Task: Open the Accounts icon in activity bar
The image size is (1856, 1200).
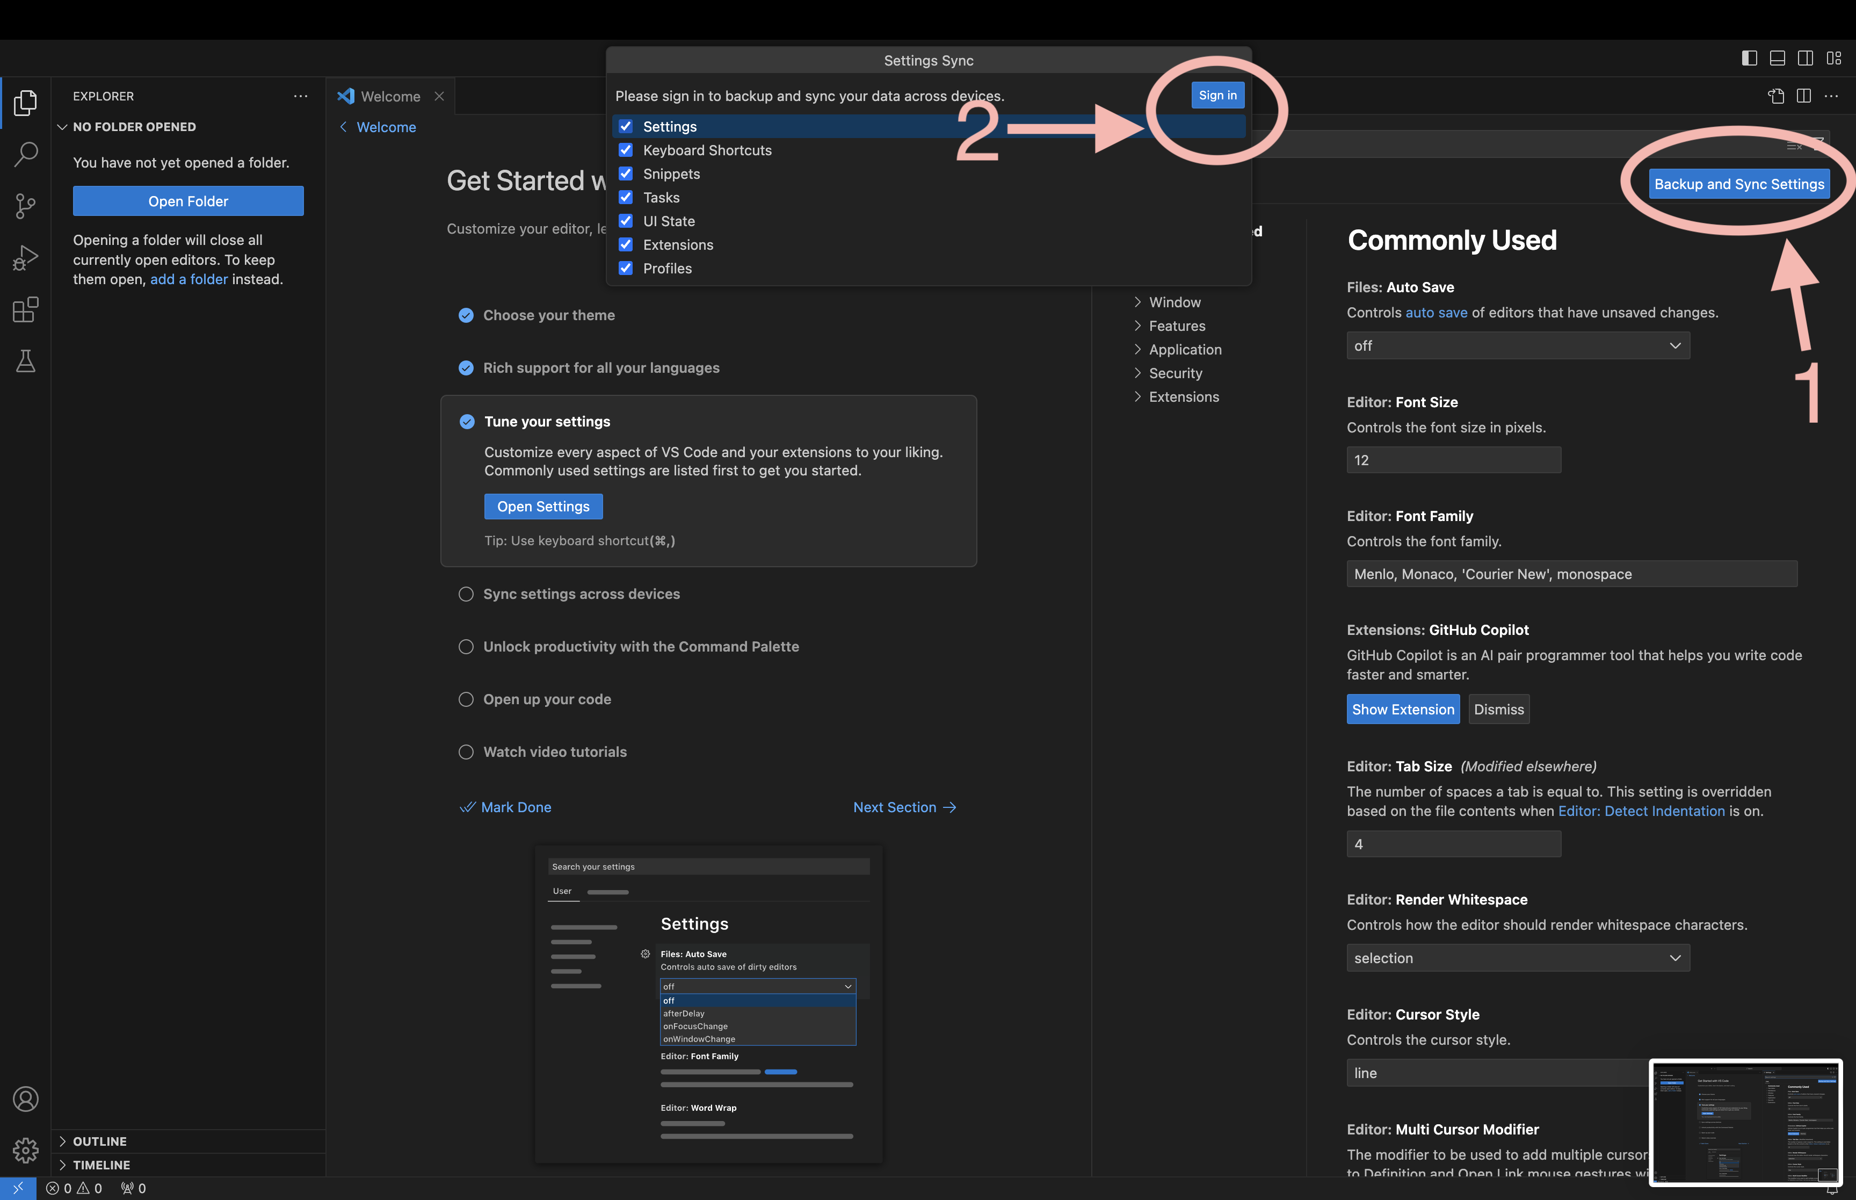Action: tap(26, 1098)
